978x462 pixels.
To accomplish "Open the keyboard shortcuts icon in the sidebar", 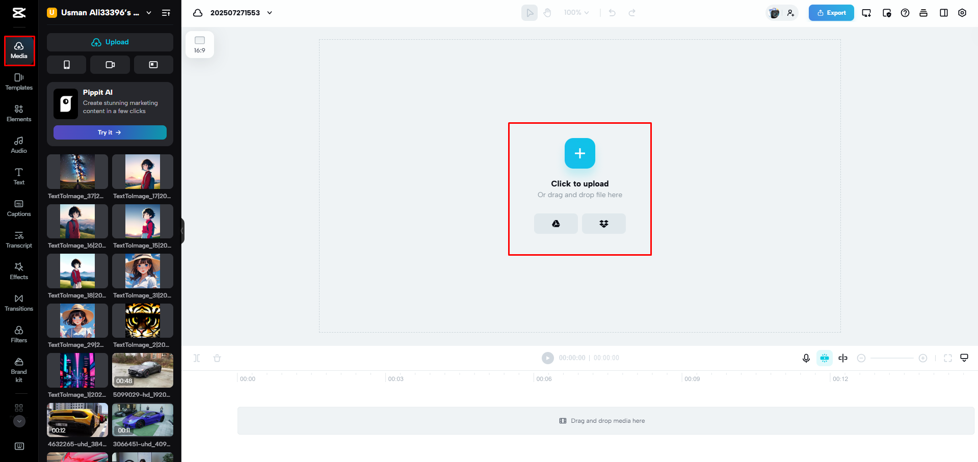I will click(19, 446).
